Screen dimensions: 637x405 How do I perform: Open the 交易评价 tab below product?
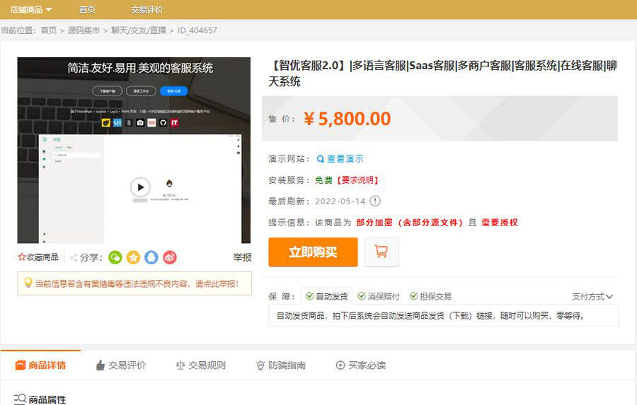click(121, 365)
